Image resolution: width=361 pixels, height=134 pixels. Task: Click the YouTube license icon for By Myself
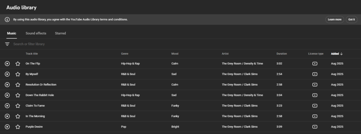pyautogui.click(x=315, y=74)
